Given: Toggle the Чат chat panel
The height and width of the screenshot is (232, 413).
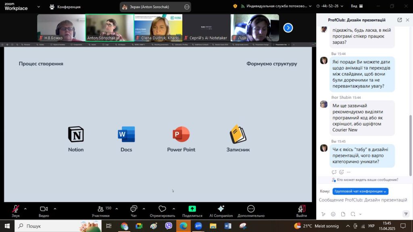Looking at the screenshot, I should 133,211.
